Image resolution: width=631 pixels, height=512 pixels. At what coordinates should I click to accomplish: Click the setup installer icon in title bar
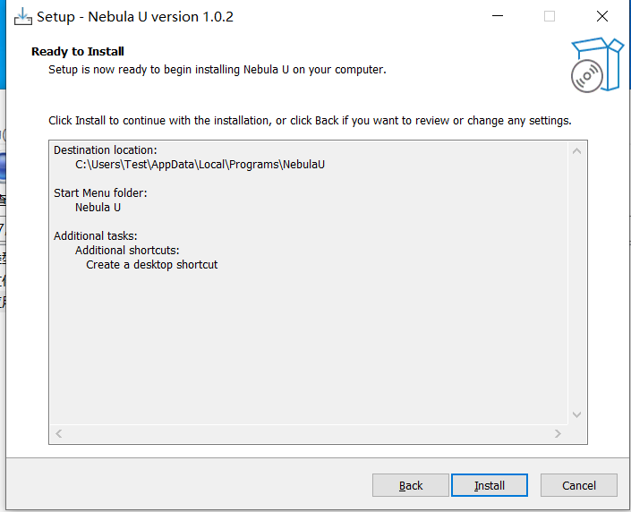[x=23, y=17]
